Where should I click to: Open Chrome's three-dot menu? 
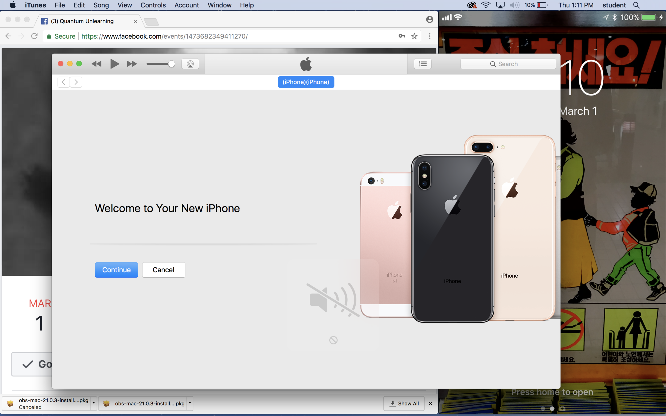429,36
